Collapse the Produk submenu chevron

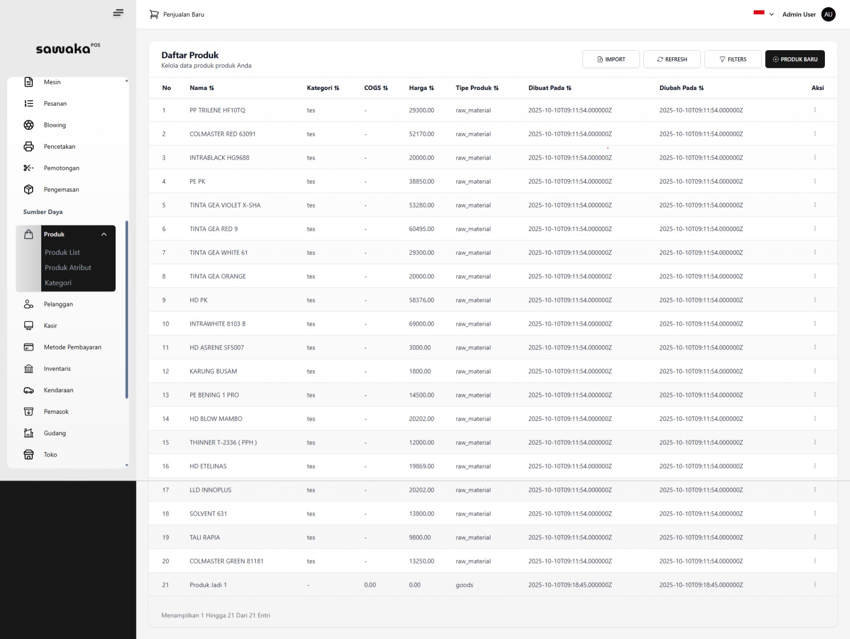[x=104, y=234]
